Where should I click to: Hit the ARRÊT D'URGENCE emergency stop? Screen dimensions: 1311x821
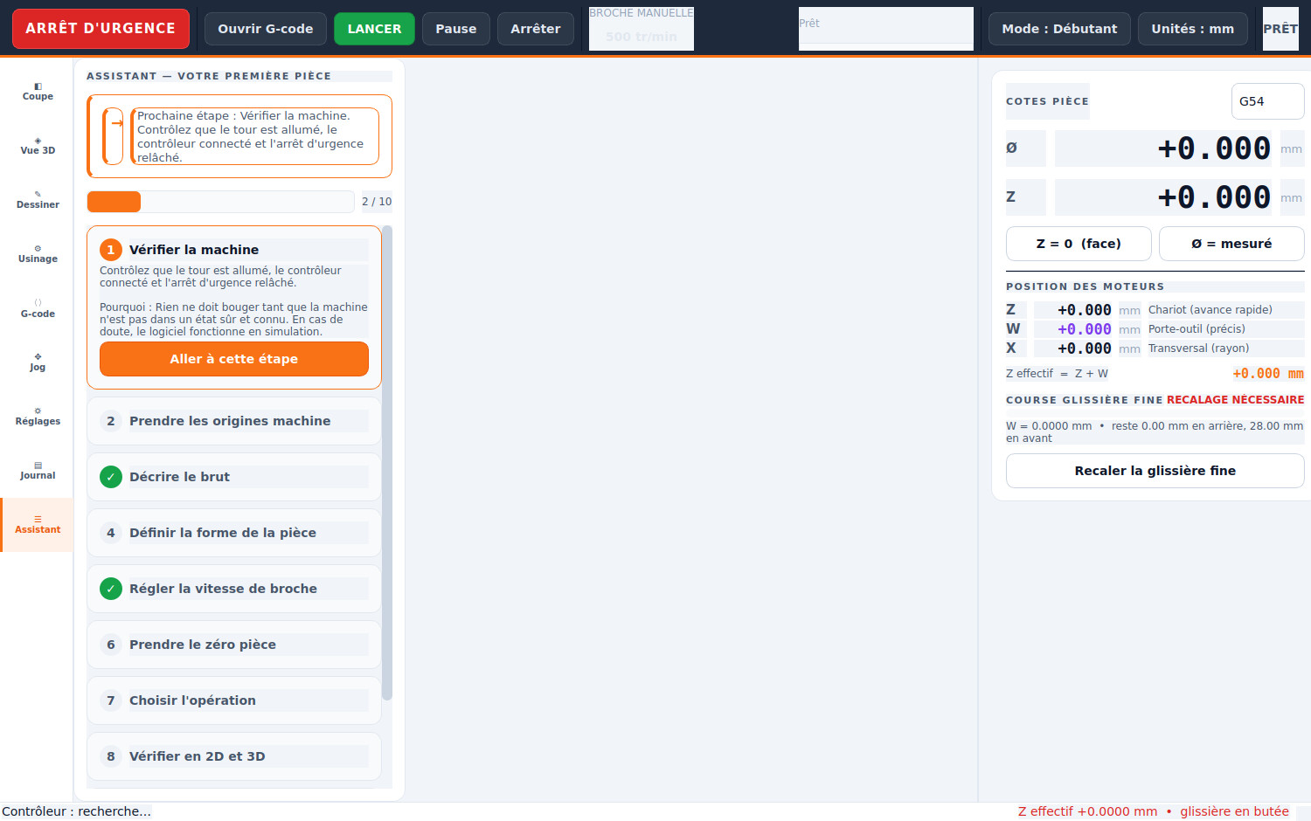[101, 29]
